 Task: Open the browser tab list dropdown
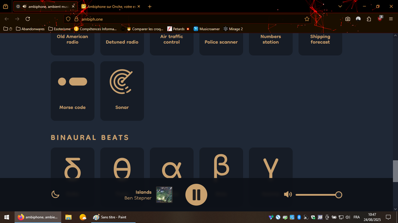point(340,7)
